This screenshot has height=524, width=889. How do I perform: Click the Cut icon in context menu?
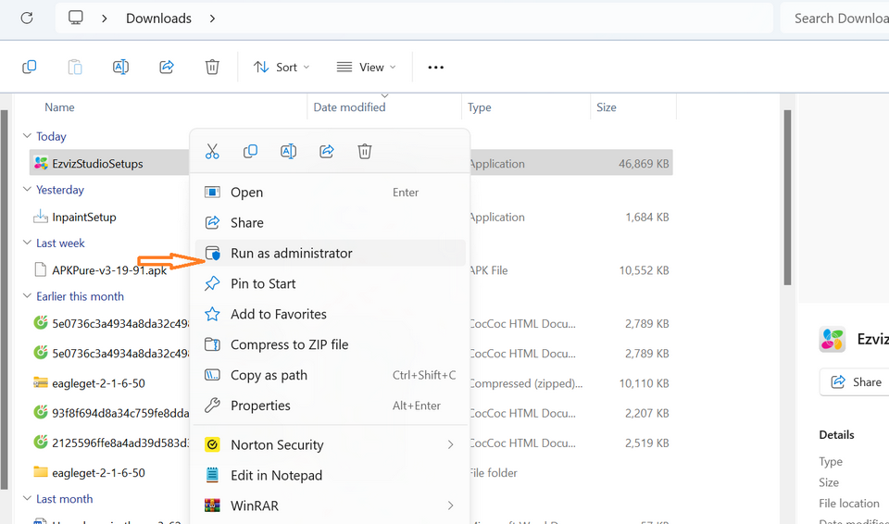coord(212,152)
